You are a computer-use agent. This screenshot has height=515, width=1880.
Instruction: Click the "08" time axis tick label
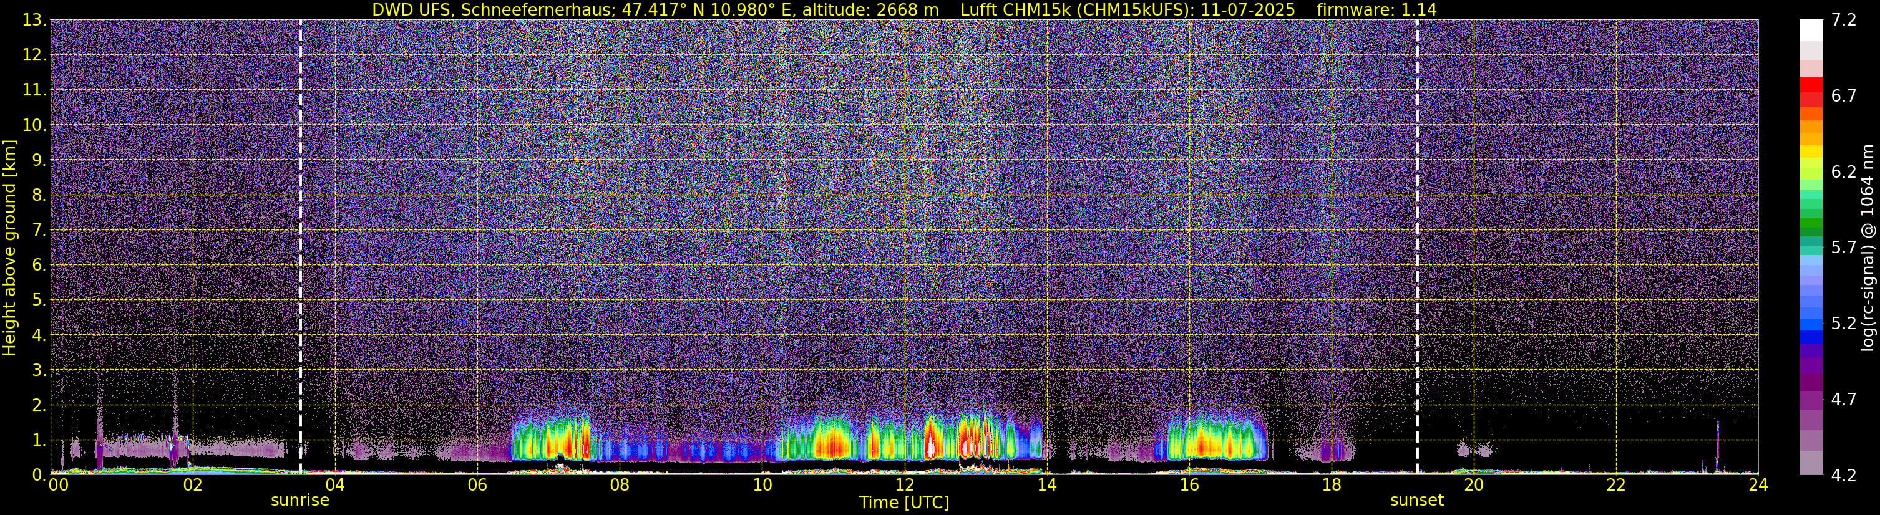[620, 485]
